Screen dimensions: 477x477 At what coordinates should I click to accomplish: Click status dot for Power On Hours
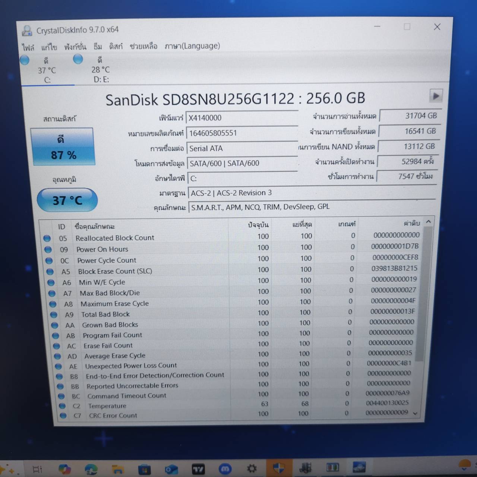[x=48, y=250]
